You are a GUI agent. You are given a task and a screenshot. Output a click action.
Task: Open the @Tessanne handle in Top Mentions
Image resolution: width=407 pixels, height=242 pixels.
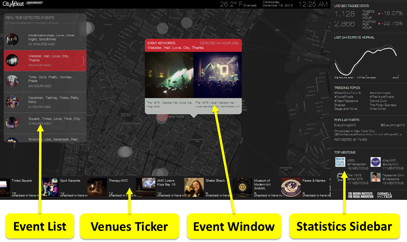pos(391,179)
